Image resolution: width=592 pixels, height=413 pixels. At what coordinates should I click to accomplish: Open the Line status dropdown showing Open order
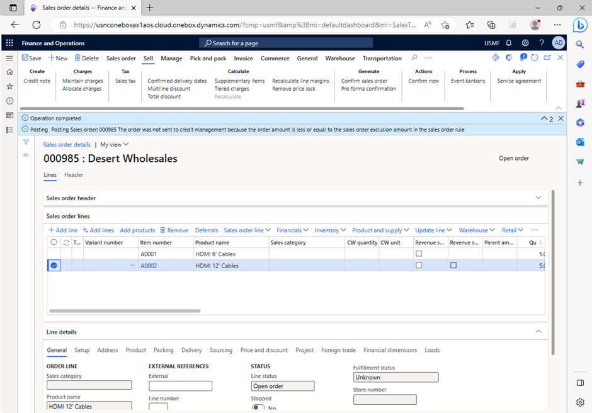pos(282,385)
